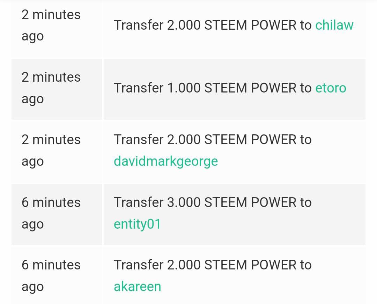This screenshot has height=304, width=377.
Task: Open the entity01 account link
Action: click(x=137, y=224)
